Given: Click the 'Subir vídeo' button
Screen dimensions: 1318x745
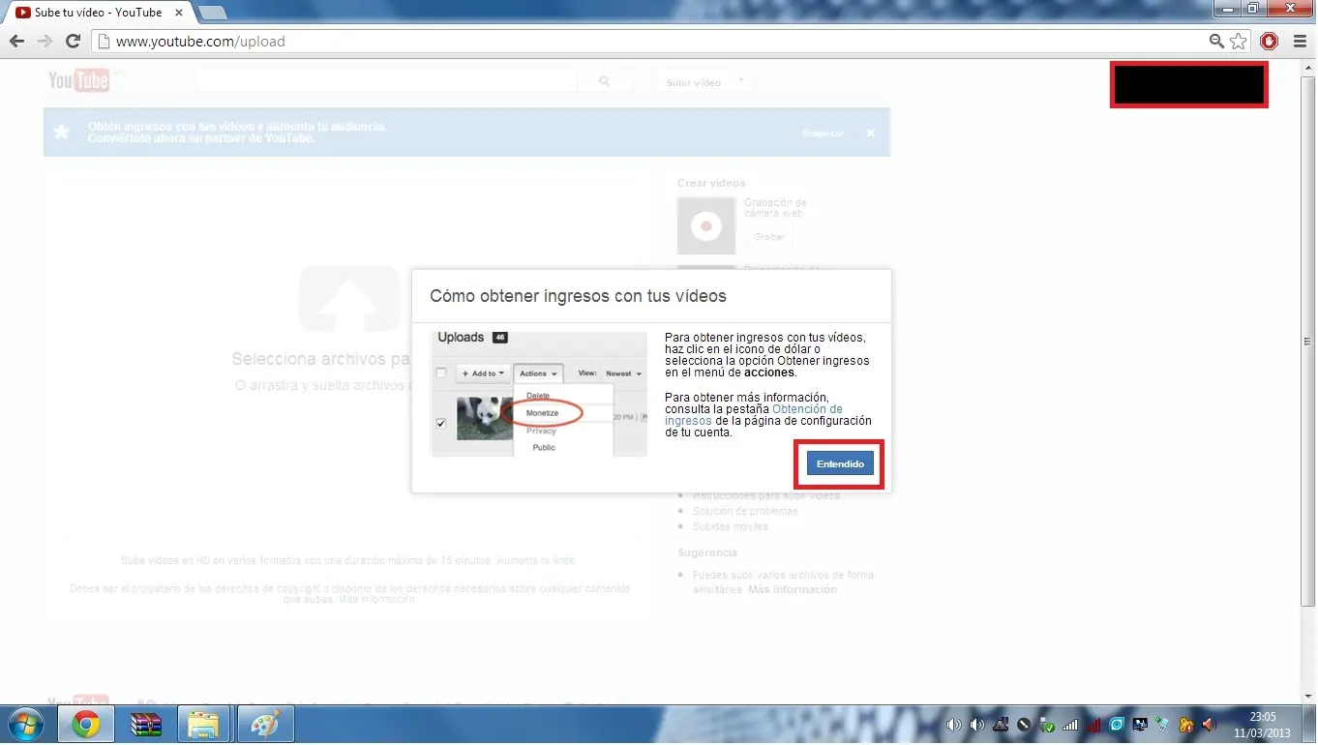Looking at the screenshot, I should [694, 82].
